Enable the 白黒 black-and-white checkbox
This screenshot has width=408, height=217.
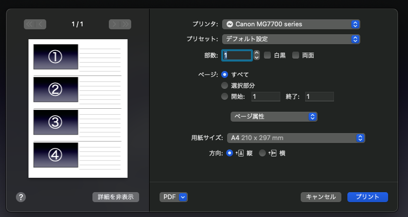click(x=267, y=55)
